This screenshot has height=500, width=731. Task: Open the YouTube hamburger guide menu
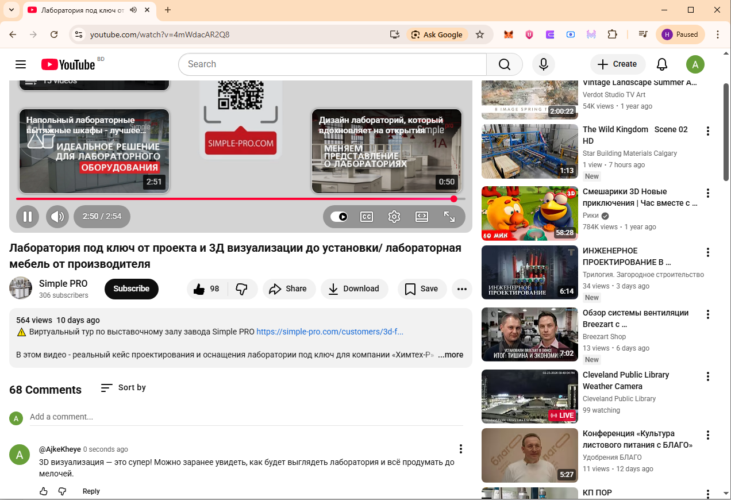tap(21, 64)
